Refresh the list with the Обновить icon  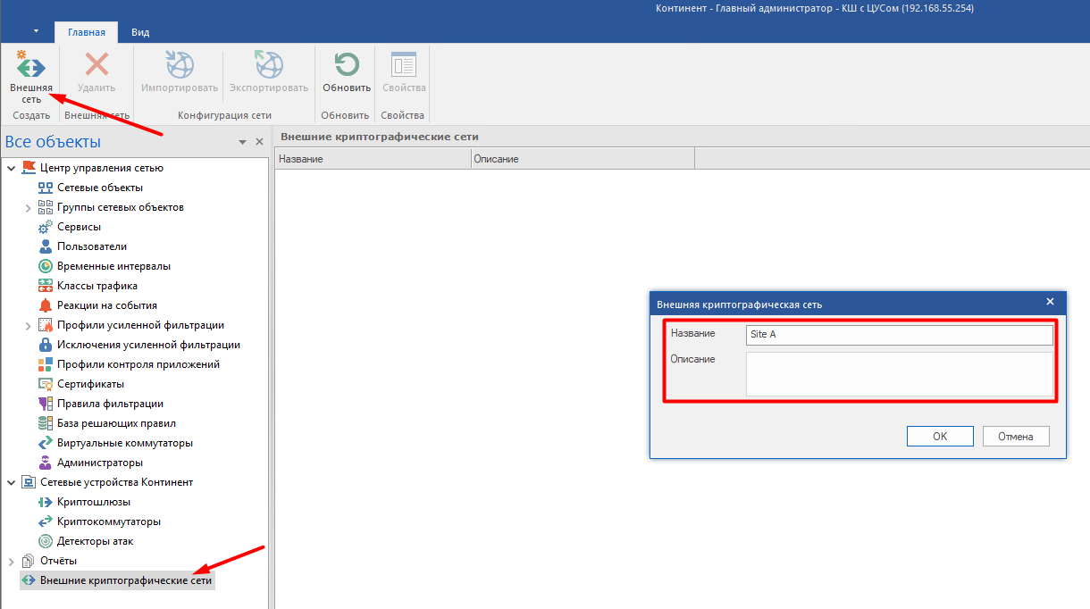347,66
